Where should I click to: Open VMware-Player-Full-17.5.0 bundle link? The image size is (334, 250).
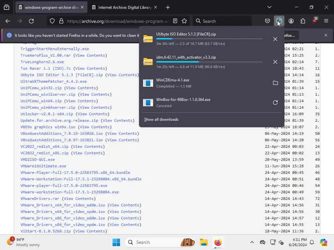coord(75,173)
